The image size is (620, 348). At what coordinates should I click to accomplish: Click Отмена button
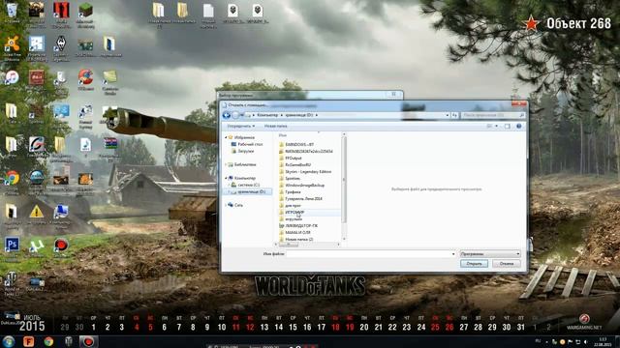507,264
